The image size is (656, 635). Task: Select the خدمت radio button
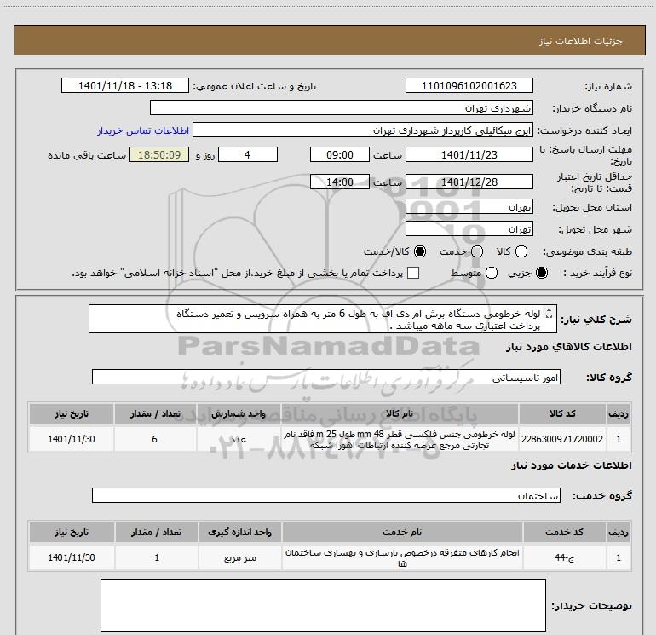(x=477, y=251)
